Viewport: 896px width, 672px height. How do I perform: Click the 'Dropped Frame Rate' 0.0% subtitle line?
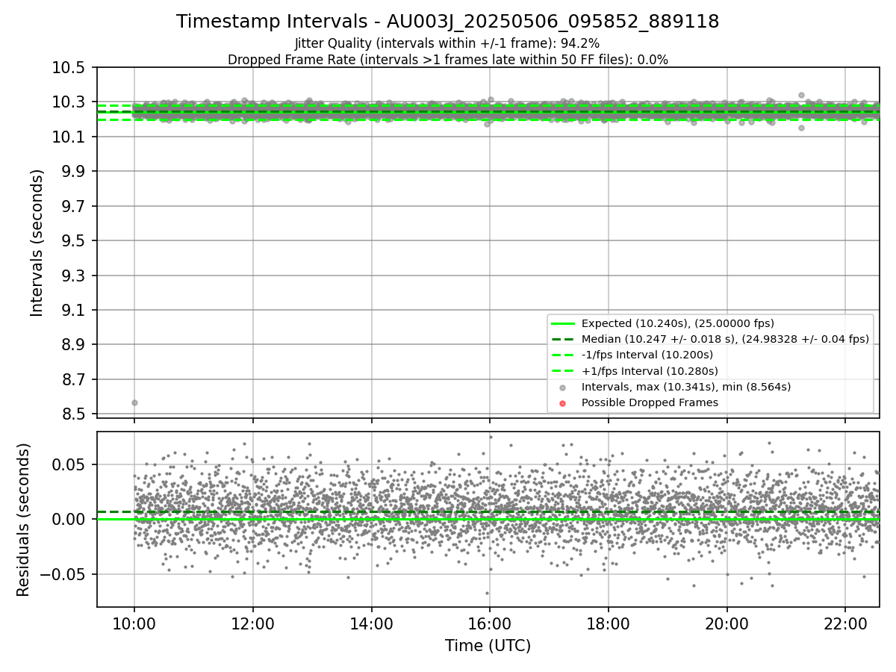(x=447, y=60)
